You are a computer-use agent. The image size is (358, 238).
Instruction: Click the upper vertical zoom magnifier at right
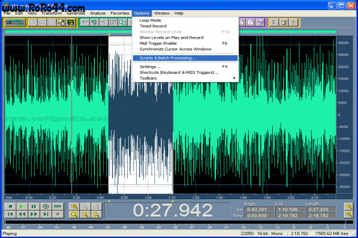point(348,206)
